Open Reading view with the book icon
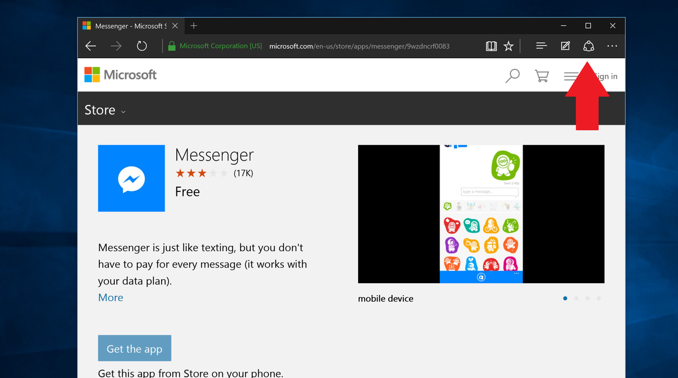 [491, 46]
